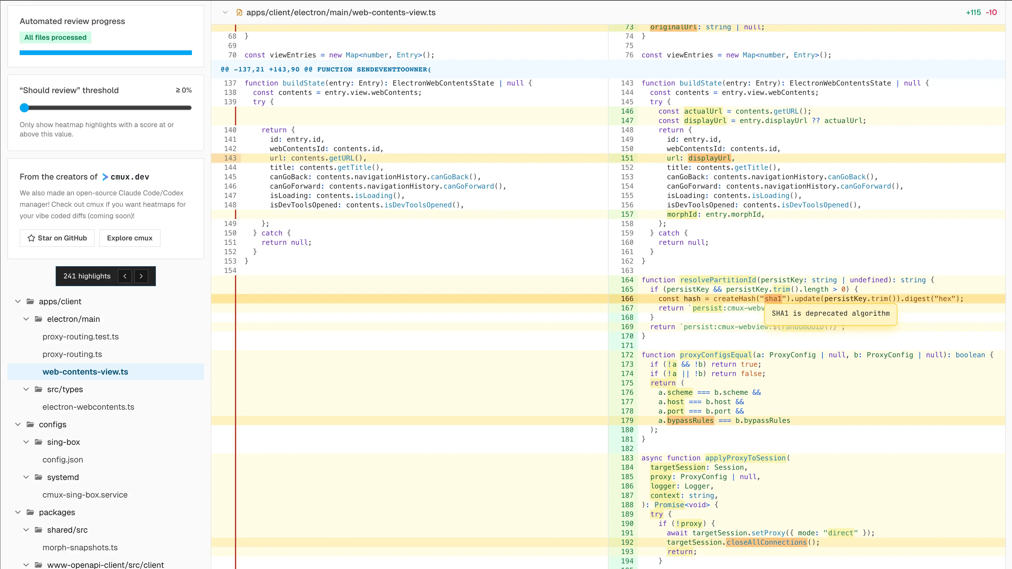Click the modified file icon beside web-contents-view.ts path
Screen dimensions: 1012x569
[239, 13]
